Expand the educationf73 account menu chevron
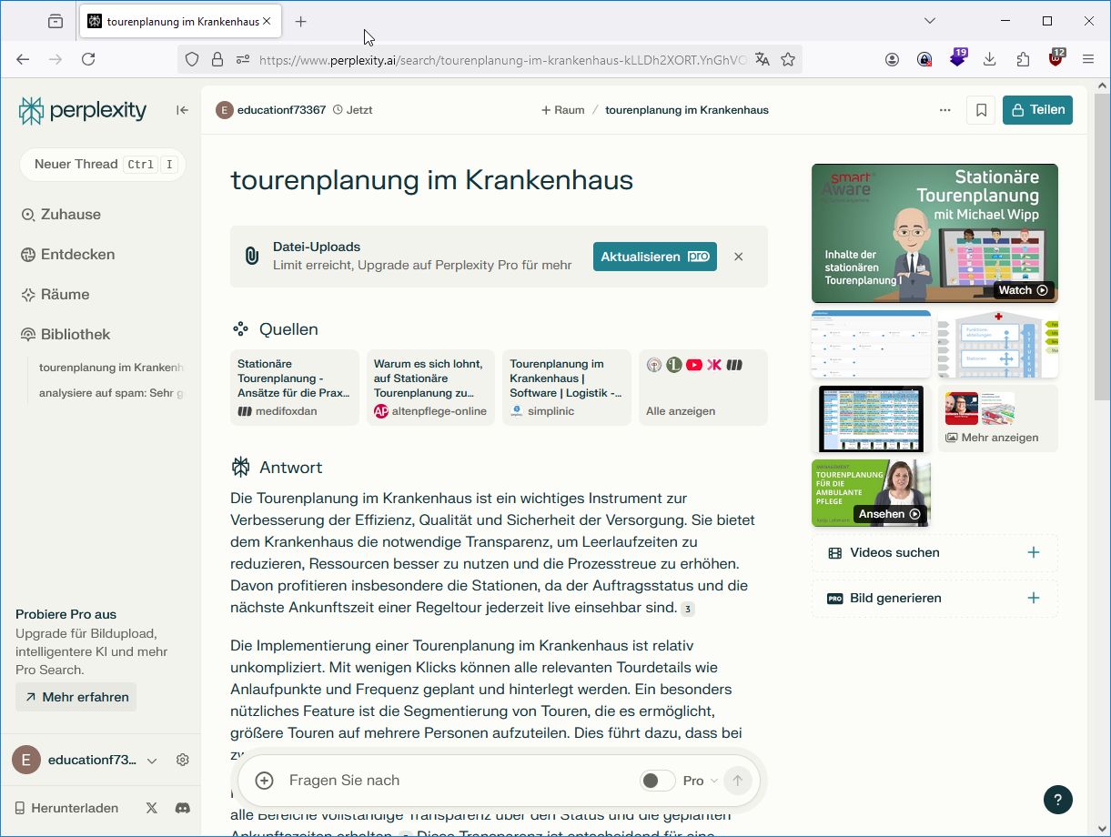The width and height of the screenshot is (1111, 837). pos(152,761)
